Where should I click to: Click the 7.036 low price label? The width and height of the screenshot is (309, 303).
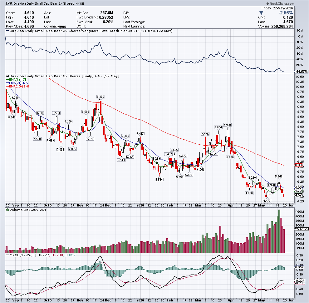pyautogui.click(x=61, y=149)
